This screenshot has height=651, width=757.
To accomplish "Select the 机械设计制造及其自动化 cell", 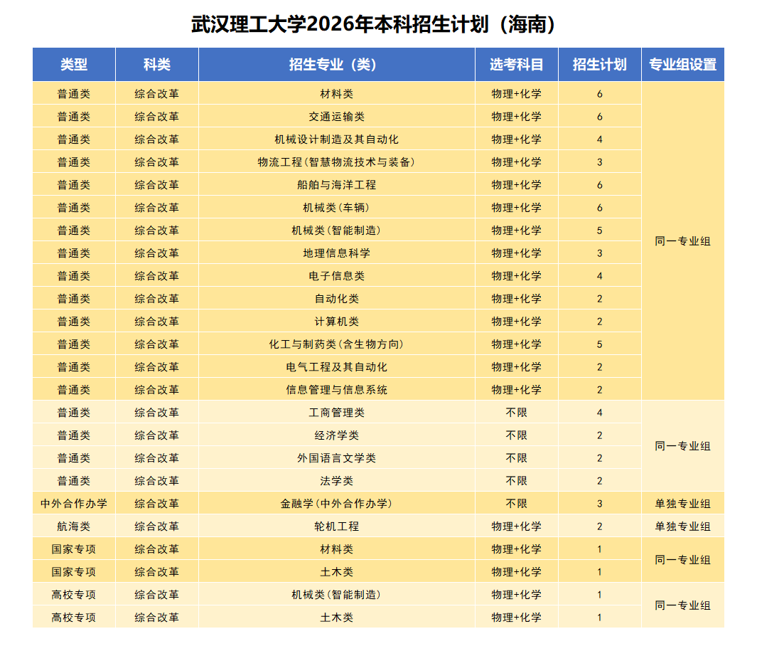I will [336, 139].
